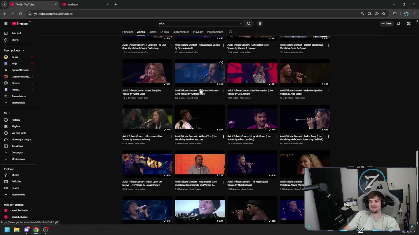Image resolution: width=419 pixels, height=235 pixels.
Task: Switch to Lanzamientos tab
Action: [181, 32]
